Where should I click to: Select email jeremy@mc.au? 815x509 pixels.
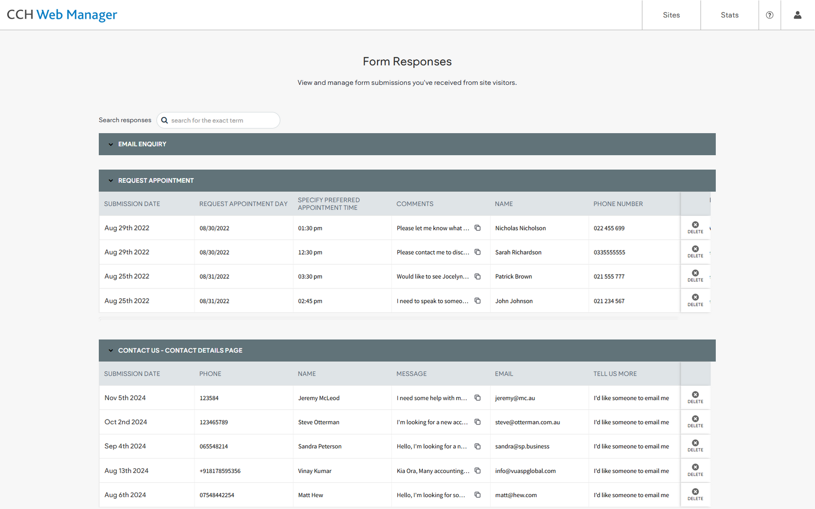[x=515, y=398]
